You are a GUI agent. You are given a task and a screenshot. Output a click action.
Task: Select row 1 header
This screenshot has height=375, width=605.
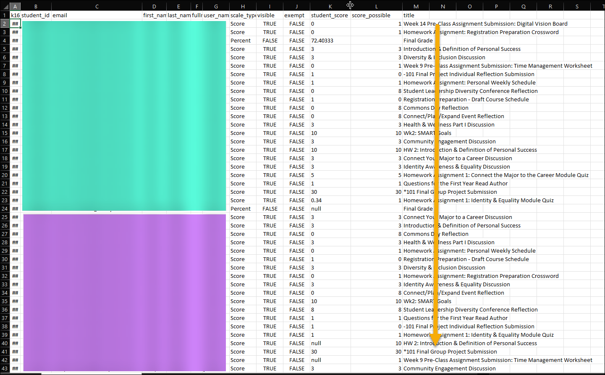[x=5, y=15]
